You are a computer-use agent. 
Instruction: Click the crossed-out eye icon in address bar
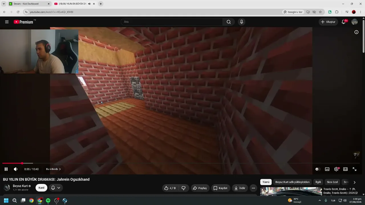[314, 12]
